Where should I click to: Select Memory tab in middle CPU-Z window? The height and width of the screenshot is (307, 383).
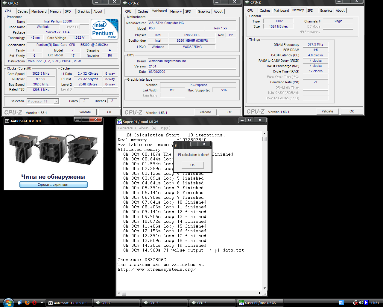[x=176, y=11]
